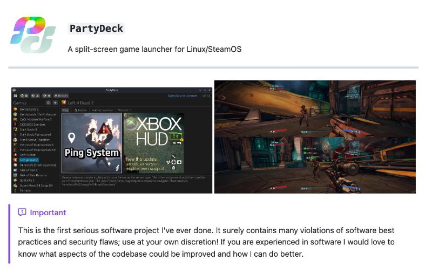
Task: Click the Borderlands 2 game icon
Action: coord(15,109)
